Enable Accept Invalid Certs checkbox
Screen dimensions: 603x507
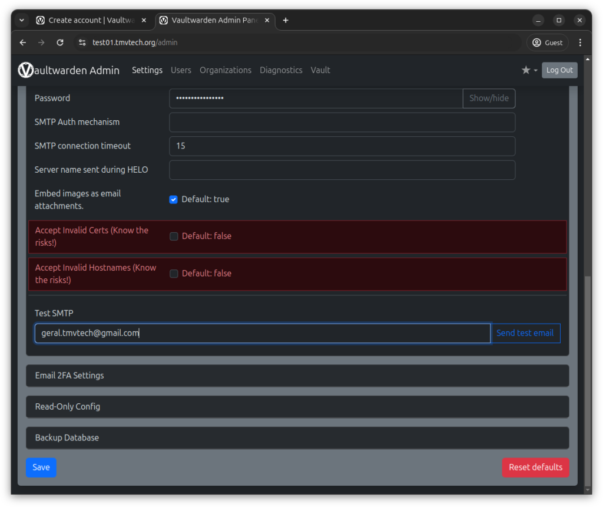(x=174, y=236)
